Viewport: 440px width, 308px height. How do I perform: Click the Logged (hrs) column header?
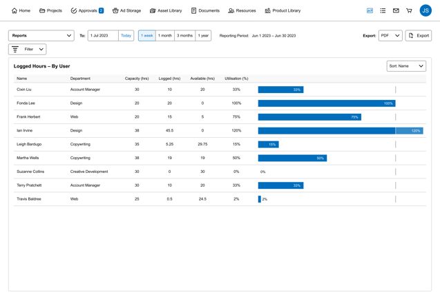169,79
